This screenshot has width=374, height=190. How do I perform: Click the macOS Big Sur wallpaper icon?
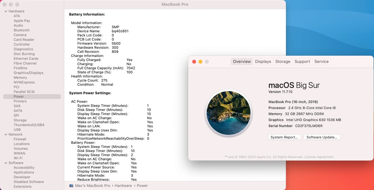pos(228,113)
